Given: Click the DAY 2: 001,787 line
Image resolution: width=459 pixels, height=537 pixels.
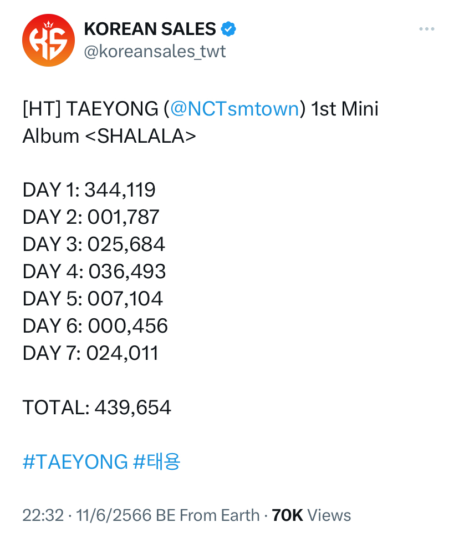Looking at the screenshot, I should (91, 217).
